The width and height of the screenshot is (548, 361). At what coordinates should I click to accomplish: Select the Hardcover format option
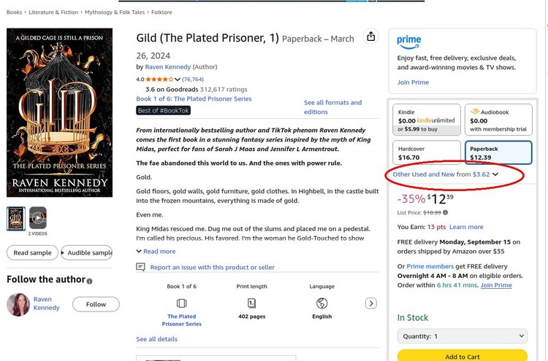(426, 152)
